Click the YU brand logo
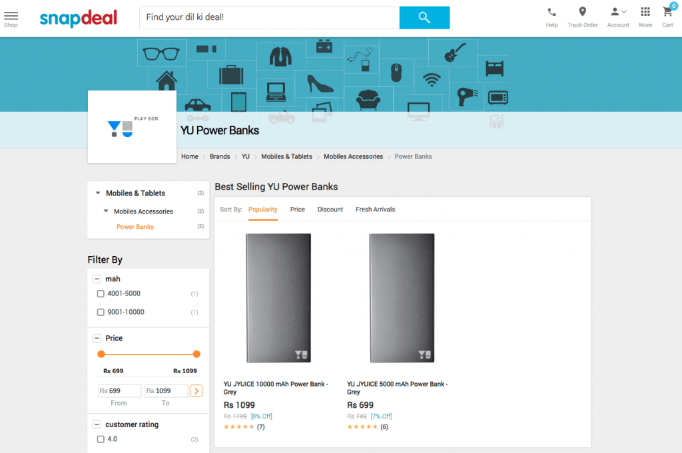 133,127
